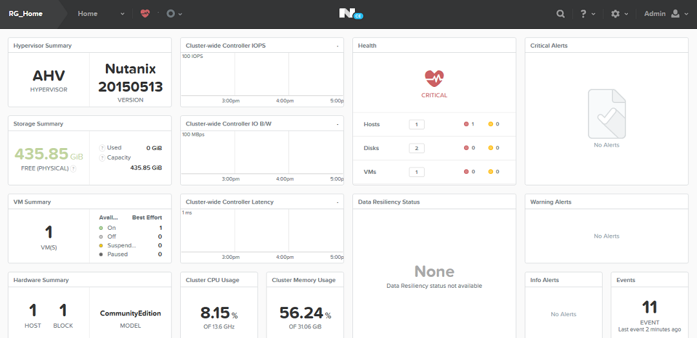The width and height of the screenshot is (697, 338).
Task: Click the Admin label
Action: click(x=655, y=14)
